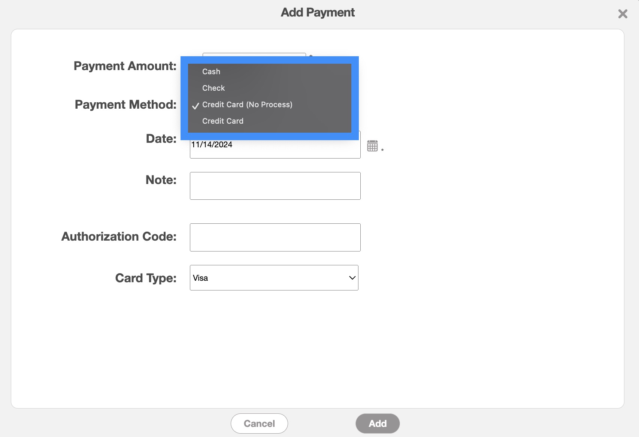Click the Note label text
Image resolution: width=639 pixels, height=437 pixels.
click(x=161, y=180)
